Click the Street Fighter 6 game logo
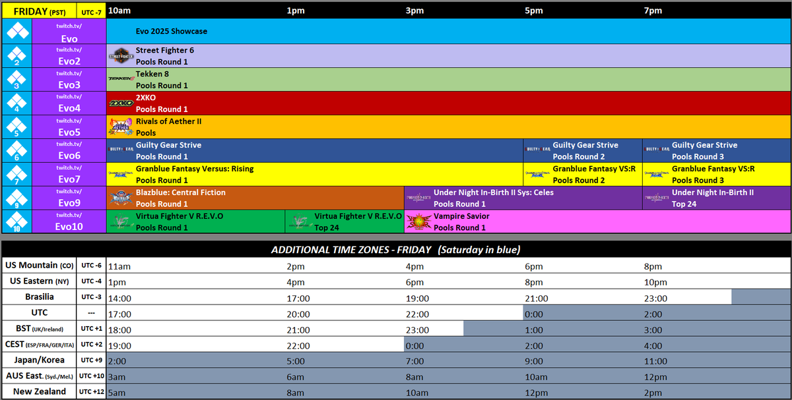The height and width of the screenshot is (400, 792). click(x=121, y=56)
